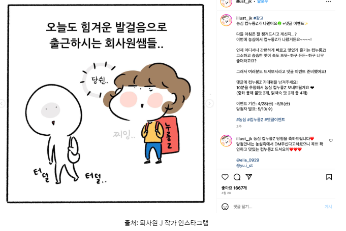The width and height of the screenshot is (346, 231).
Task: Open the #농심 hashtag
Action: point(241,120)
